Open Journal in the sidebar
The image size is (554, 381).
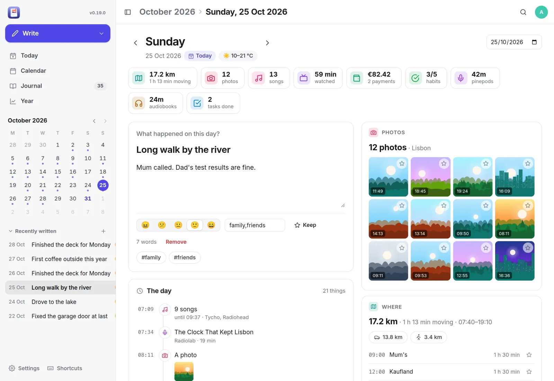click(x=58, y=86)
